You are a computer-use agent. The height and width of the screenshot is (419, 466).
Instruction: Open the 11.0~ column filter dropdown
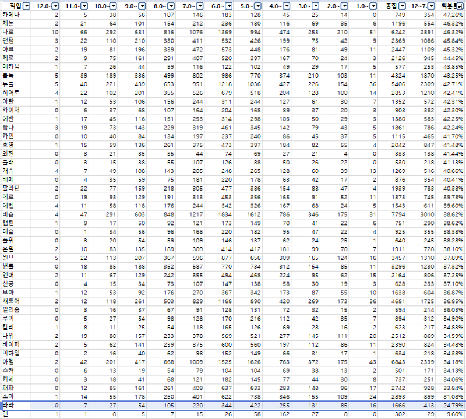pyautogui.click(x=84, y=6)
